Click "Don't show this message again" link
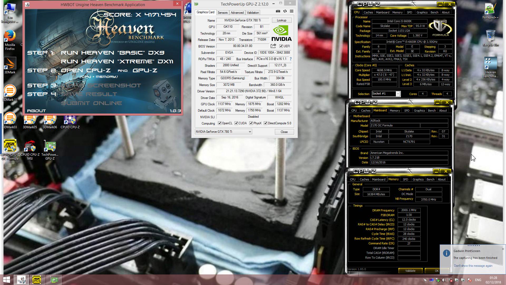The image size is (506, 285). 473,266
